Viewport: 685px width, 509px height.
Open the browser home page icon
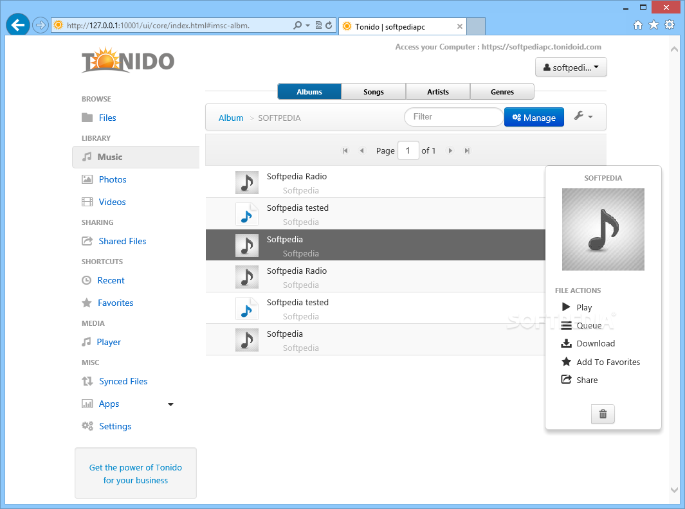point(638,25)
